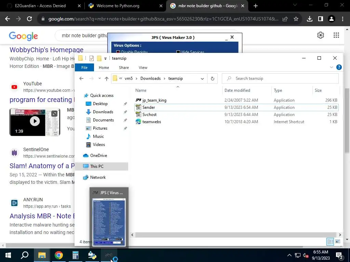
Task: Open Documents in the Explorer sidebar
Action: [x=103, y=120]
